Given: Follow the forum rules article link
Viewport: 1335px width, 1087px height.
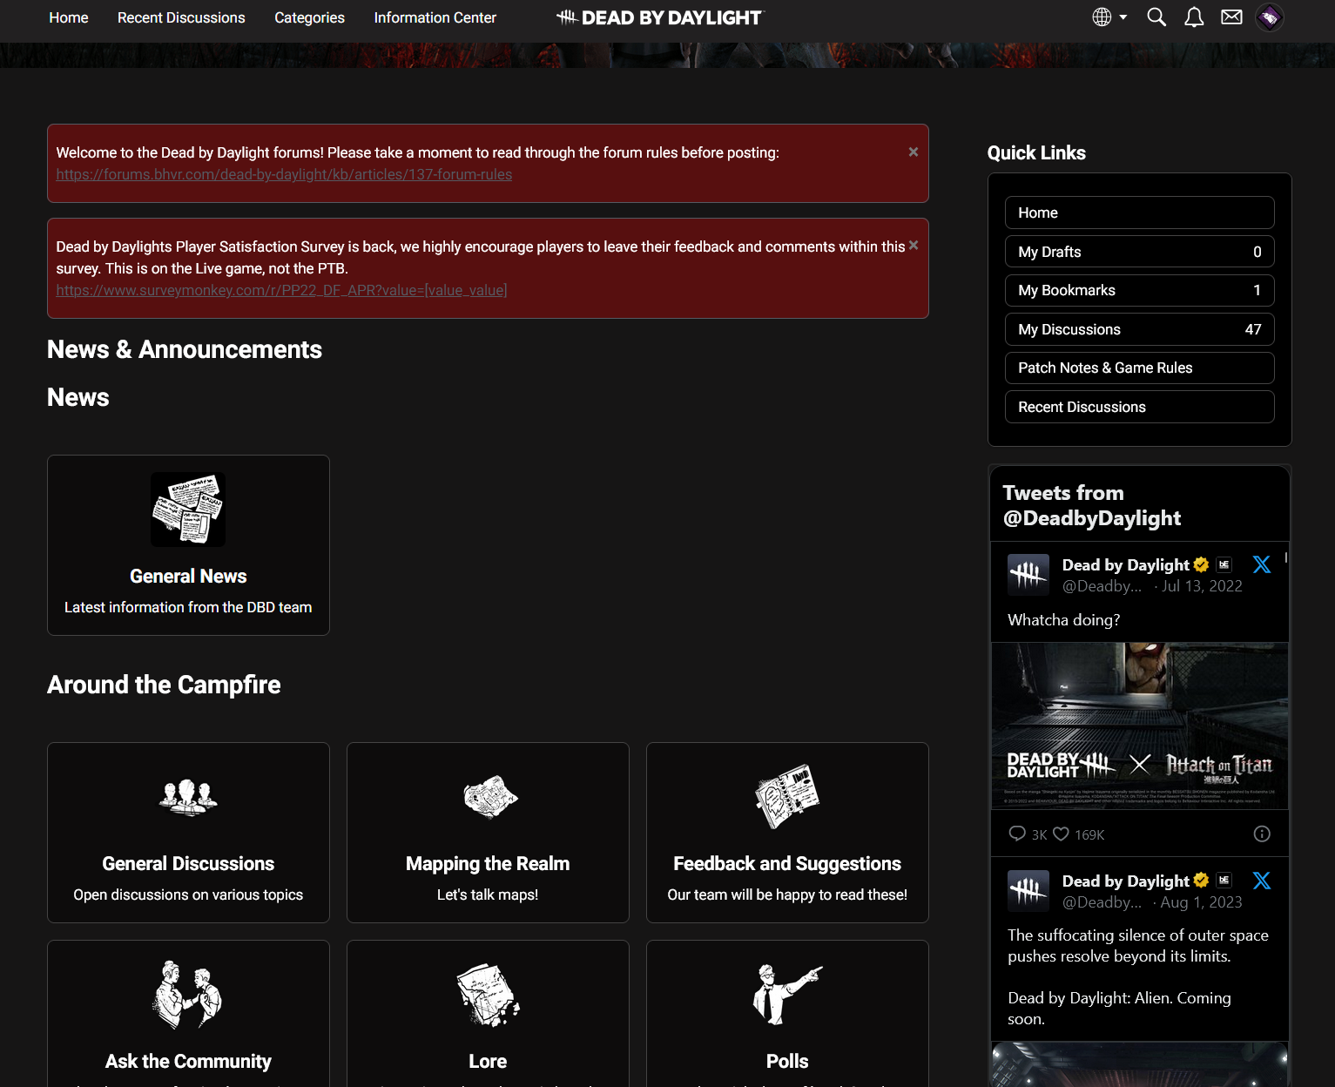Looking at the screenshot, I should coord(284,174).
